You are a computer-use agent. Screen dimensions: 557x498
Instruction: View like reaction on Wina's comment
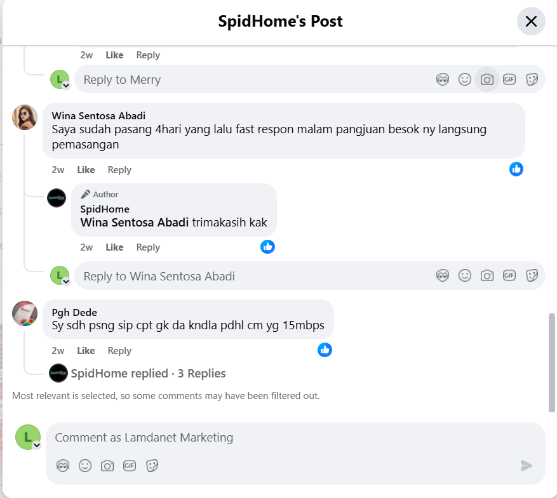click(516, 169)
